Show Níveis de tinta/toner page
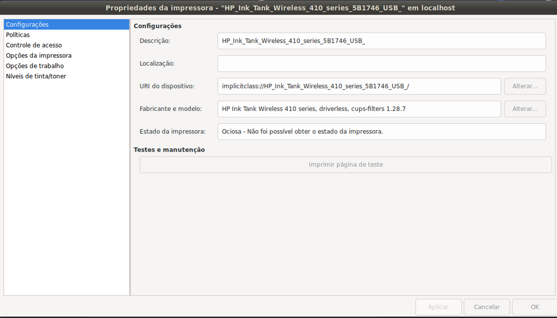 67,76
